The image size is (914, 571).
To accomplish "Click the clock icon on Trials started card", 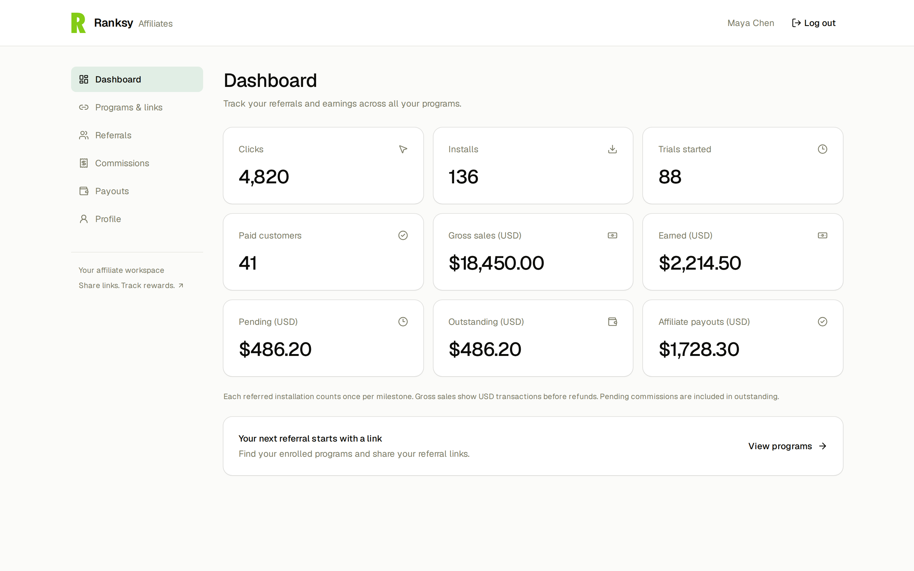I will point(823,149).
